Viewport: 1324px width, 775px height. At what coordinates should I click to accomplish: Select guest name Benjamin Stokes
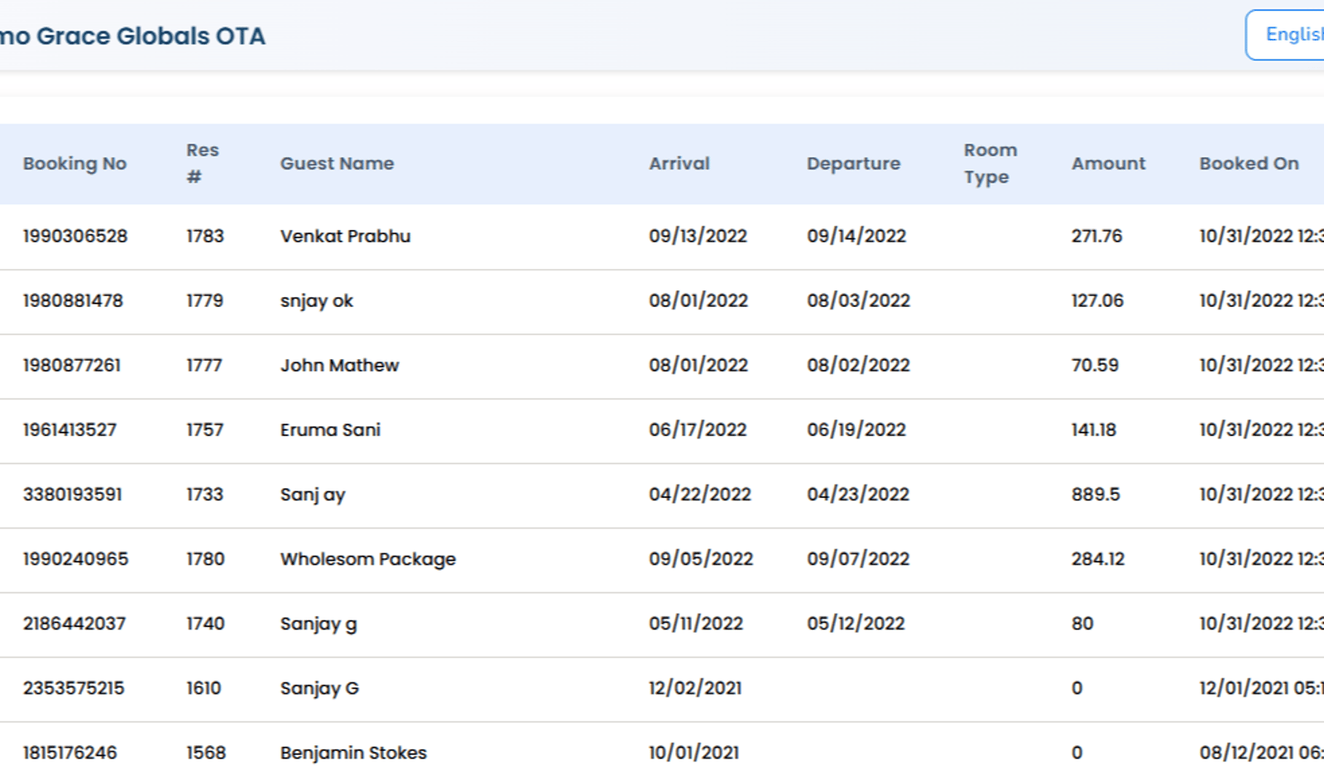click(x=353, y=752)
